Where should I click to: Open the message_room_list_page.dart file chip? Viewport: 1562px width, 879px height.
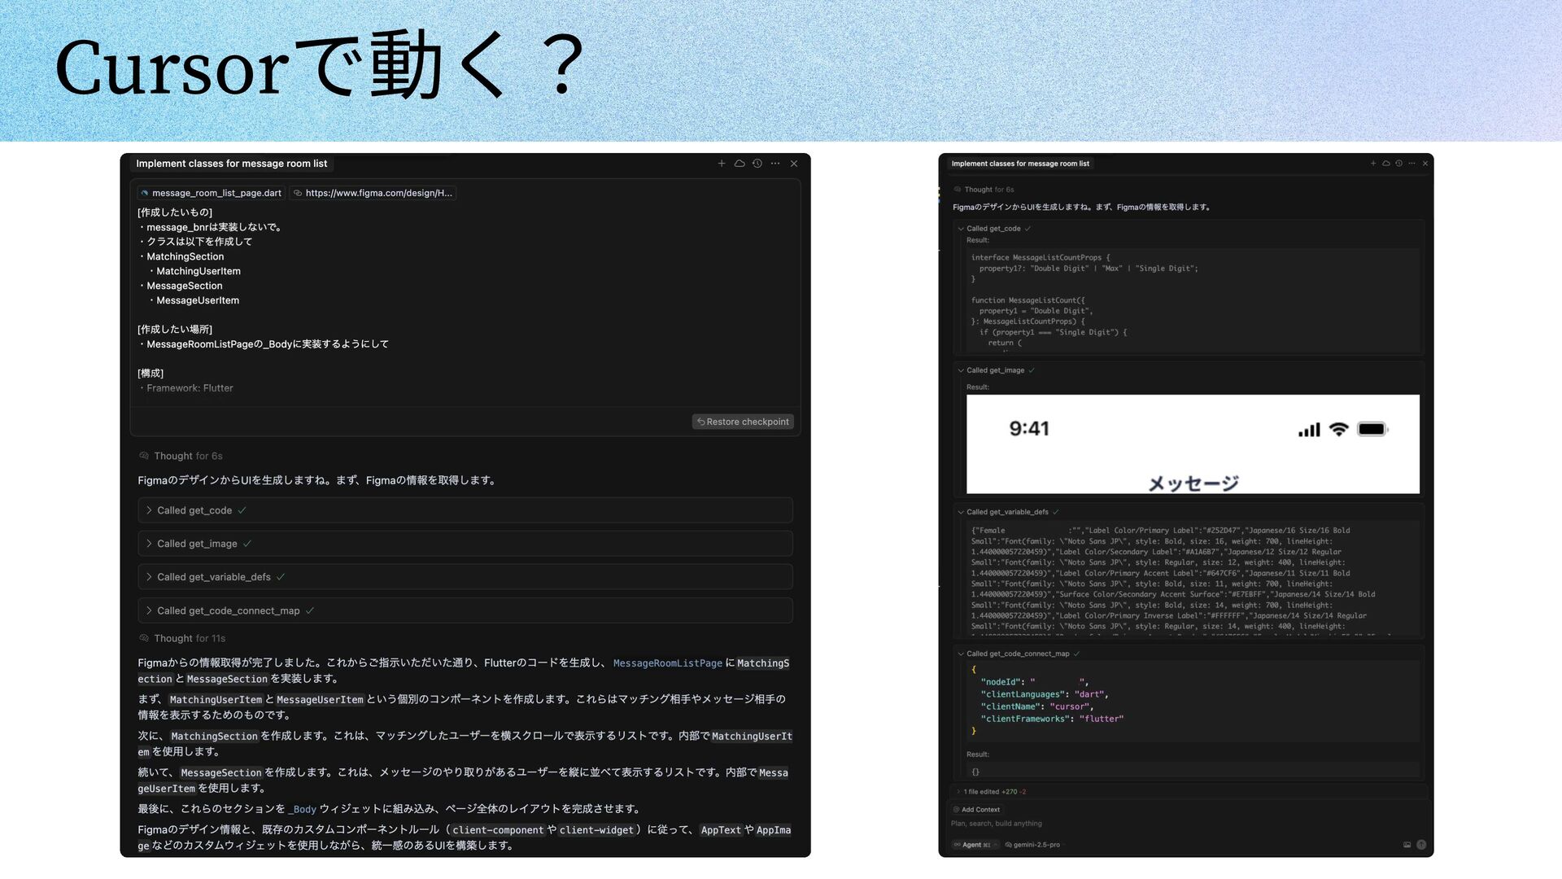click(212, 193)
